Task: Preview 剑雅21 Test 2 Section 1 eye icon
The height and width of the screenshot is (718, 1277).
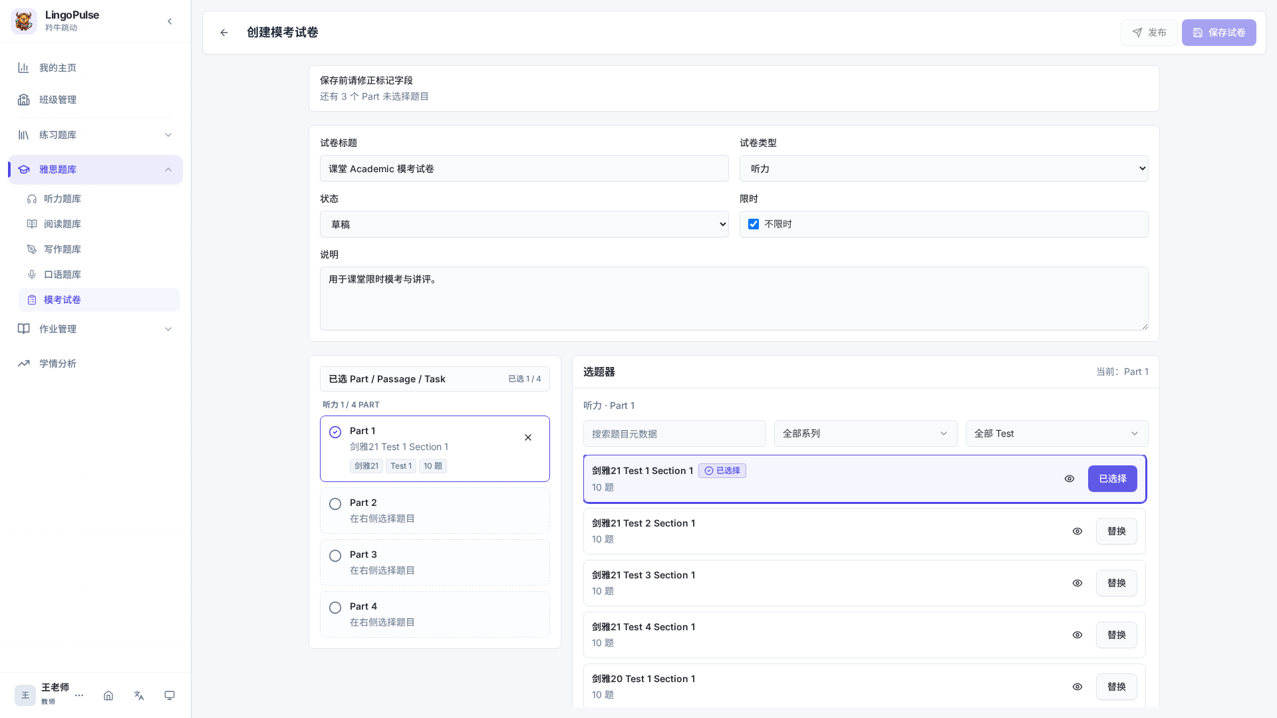Action: pyautogui.click(x=1077, y=531)
